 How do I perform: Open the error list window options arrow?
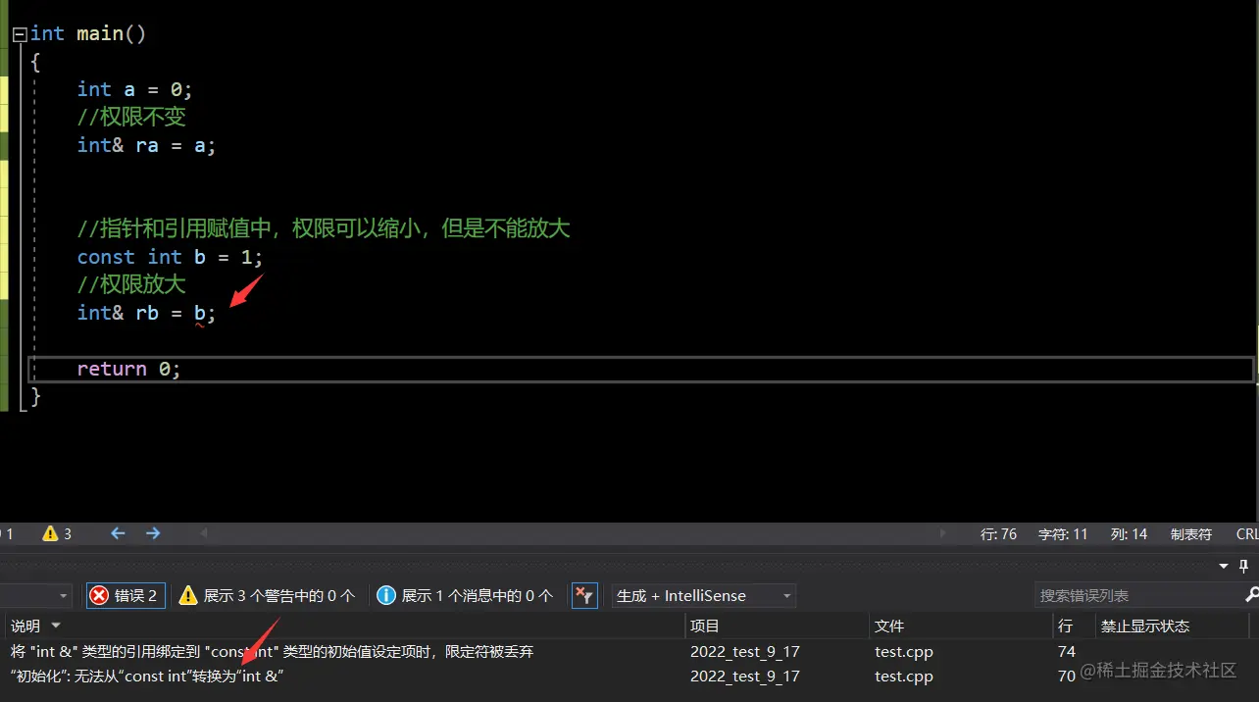[1223, 566]
